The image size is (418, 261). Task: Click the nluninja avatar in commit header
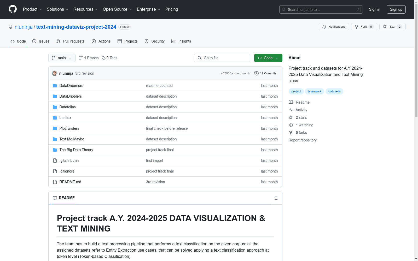click(x=55, y=73)
